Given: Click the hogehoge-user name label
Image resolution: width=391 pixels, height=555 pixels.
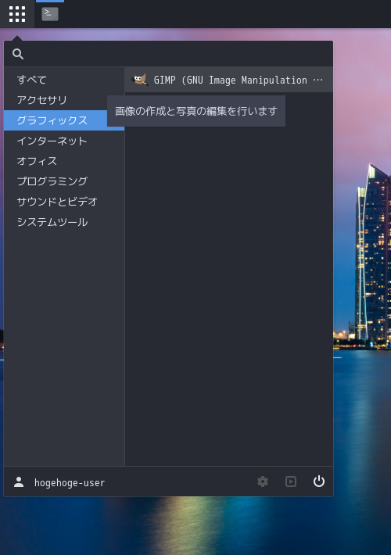Looking at the screenshot, I should pyautogui.click(x=70, y=483).
